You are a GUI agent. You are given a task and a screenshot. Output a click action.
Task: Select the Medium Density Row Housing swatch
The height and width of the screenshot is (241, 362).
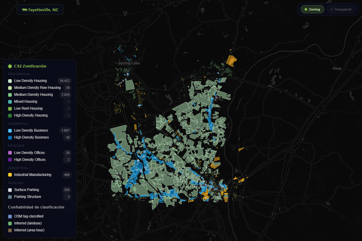10,88
